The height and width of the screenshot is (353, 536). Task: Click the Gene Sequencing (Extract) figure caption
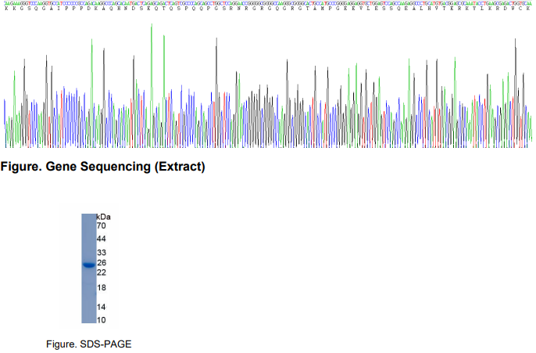coord(103,167)
